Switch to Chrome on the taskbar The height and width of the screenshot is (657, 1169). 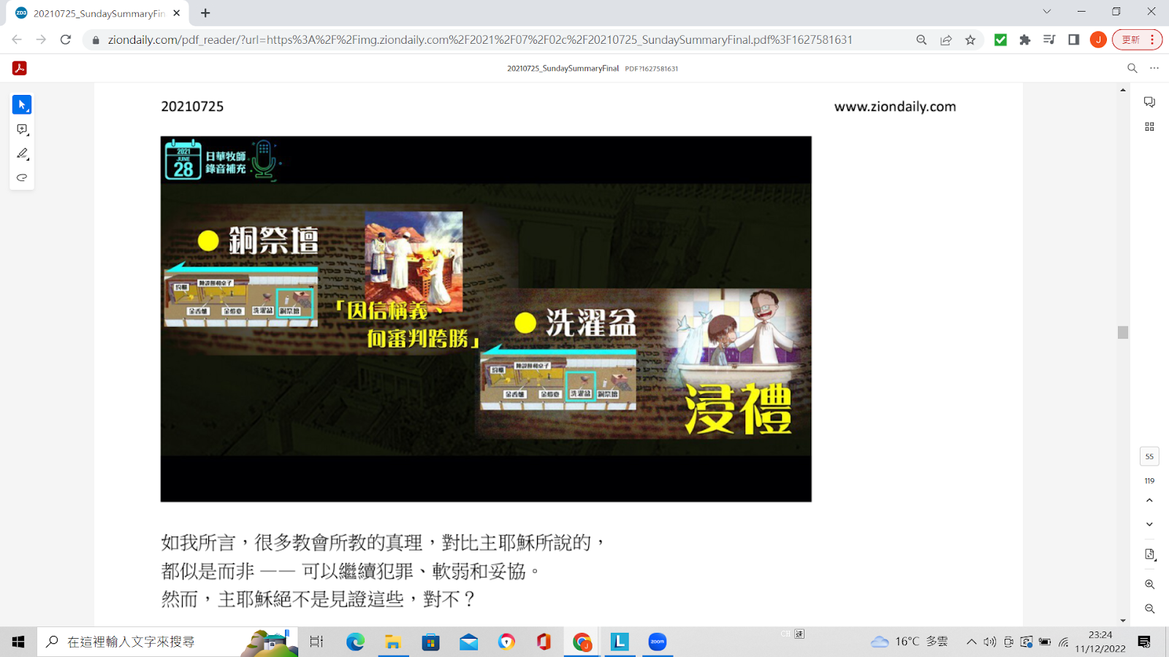click(x=582, y=642)
